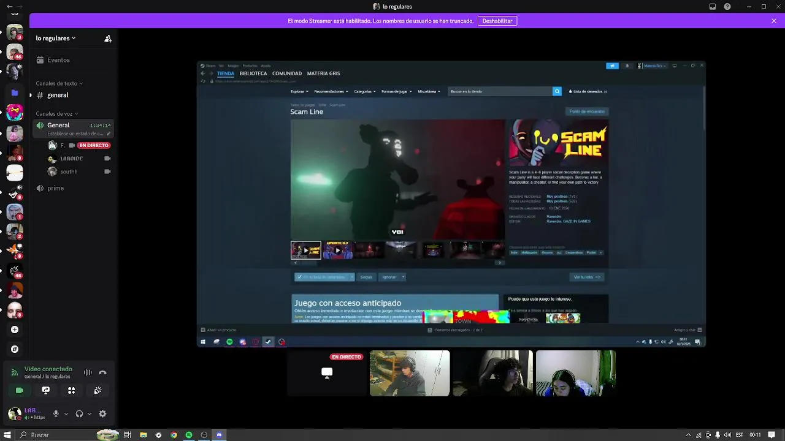Disable Streamer mode with Deshabilitar button
The width and height of the screenshot is (785, 441).
497,21
